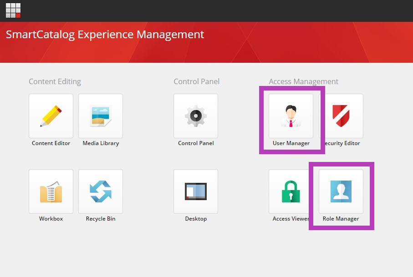The height and width of the screenshot is (277, 413).
Task: Click the Control Panel section heading
Action: point(197,81)
